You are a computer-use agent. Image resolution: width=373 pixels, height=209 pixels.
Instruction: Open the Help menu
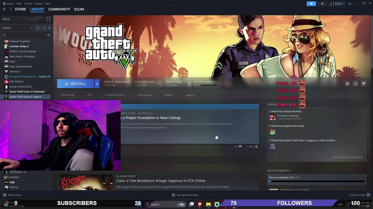(47, 3)
